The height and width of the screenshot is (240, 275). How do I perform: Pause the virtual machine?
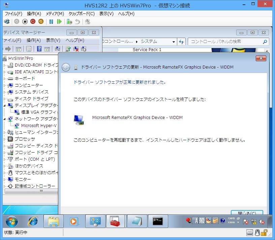click(51, 22)
